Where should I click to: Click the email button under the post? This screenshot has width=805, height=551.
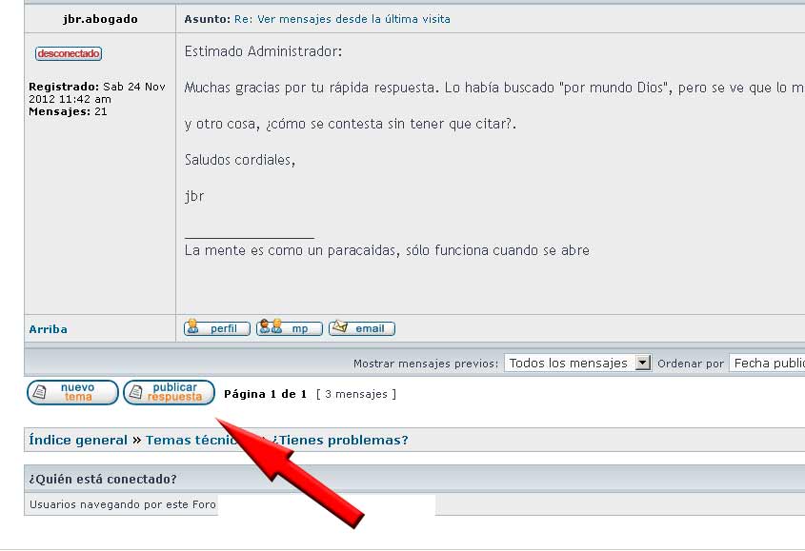[362, 328]
